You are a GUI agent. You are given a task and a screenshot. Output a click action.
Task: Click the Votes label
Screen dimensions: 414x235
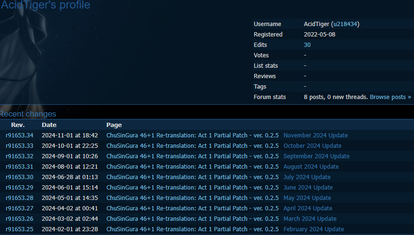pyautogui.click(x=261, y=55)
